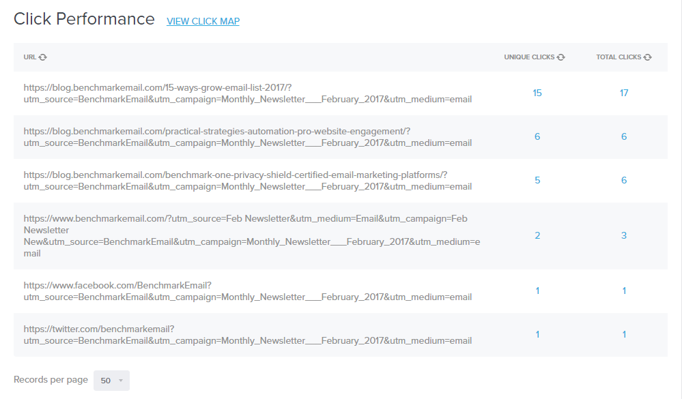Image resolution: width=682 pixels, height=399 pixels.
Task: Click the sort icon beside Unique Clicks
Action: point(560,57)
